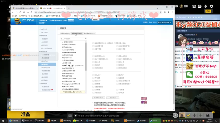Tick the checkbox right of the (MA) permission
Screen dimensions: 220x123
pos(117,56)
